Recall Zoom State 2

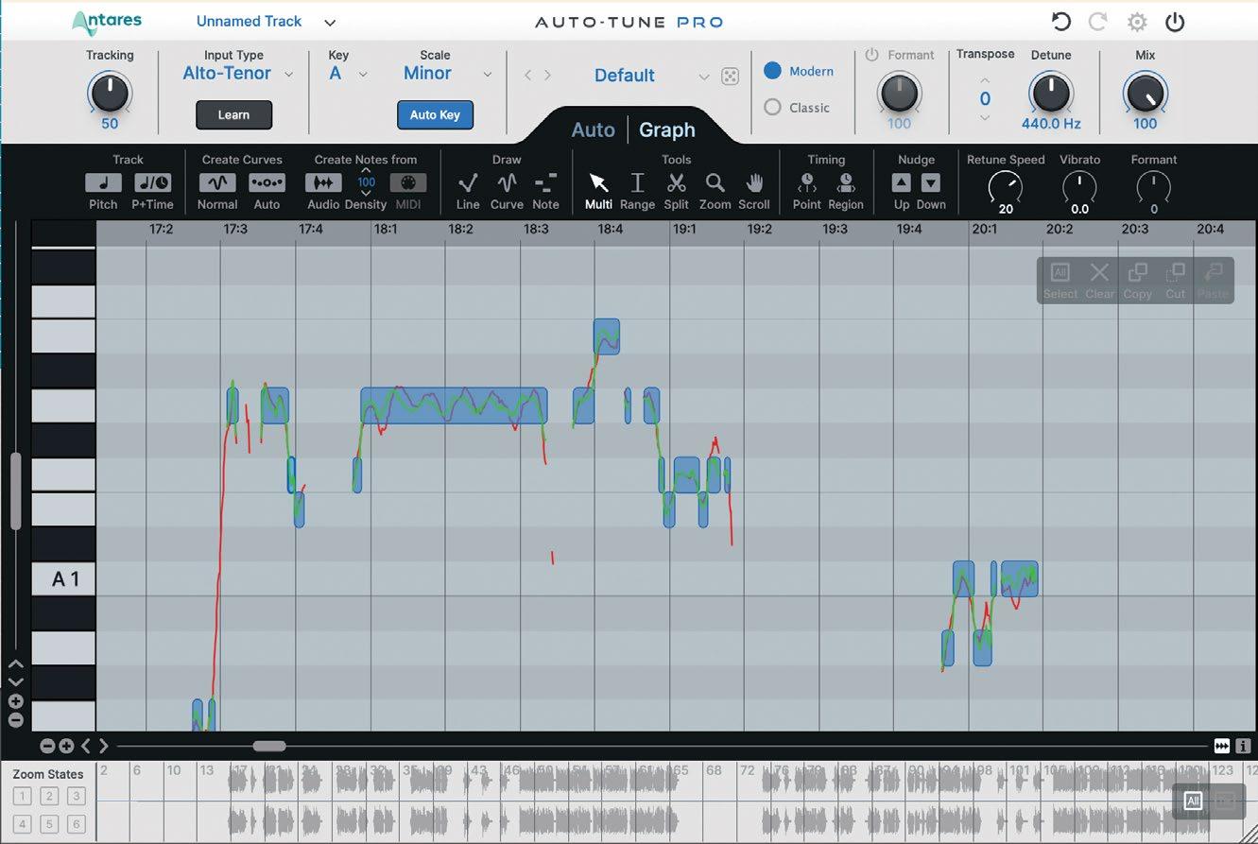coord(49,796)
